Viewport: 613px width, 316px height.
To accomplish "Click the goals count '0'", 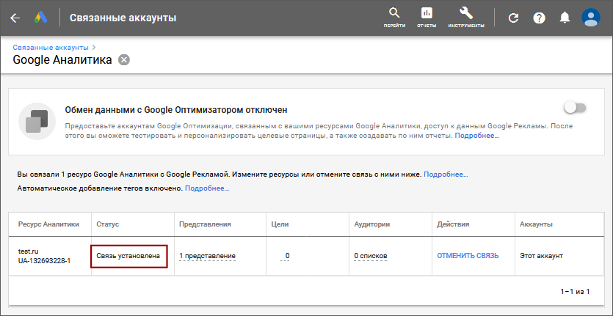I will coord(287,256).
